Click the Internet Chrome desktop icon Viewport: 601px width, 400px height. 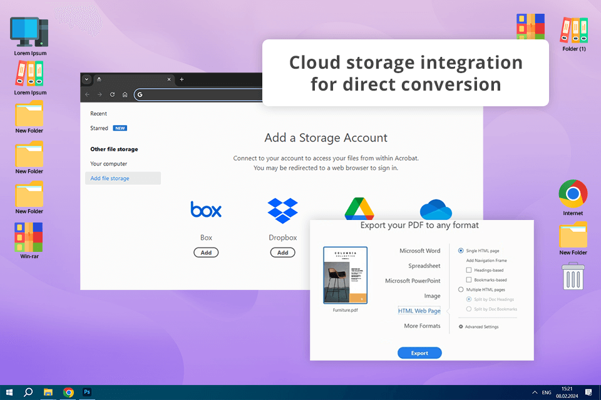pyautogui.click(x=573, y=194)
